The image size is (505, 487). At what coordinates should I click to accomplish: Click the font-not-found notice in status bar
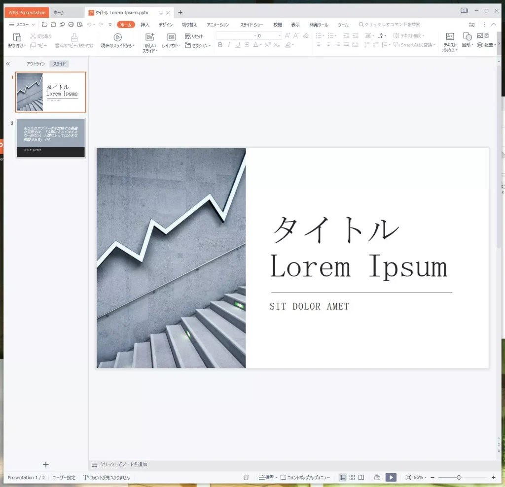click(x=107, y=478)
